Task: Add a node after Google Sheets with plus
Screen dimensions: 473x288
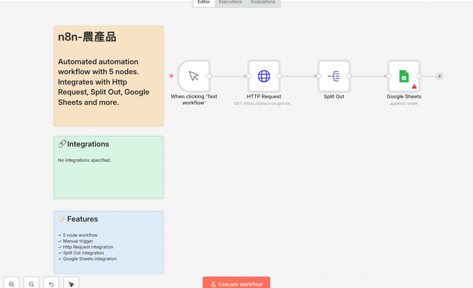Action: click(439, 76)
